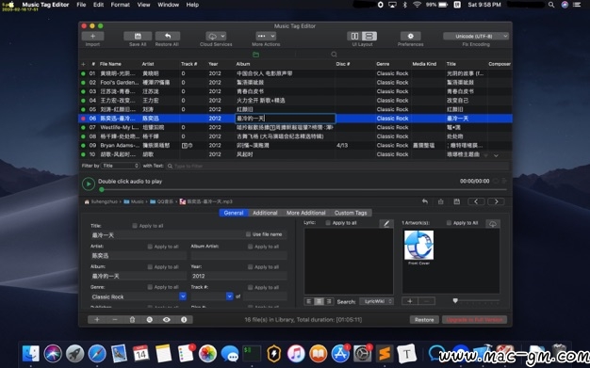Align lyrics right icon
590x368 pixels.
click(329, 301)
